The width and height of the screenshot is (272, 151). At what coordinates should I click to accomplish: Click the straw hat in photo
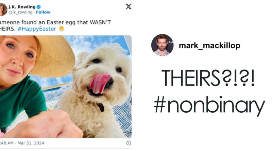coord(53,55)
